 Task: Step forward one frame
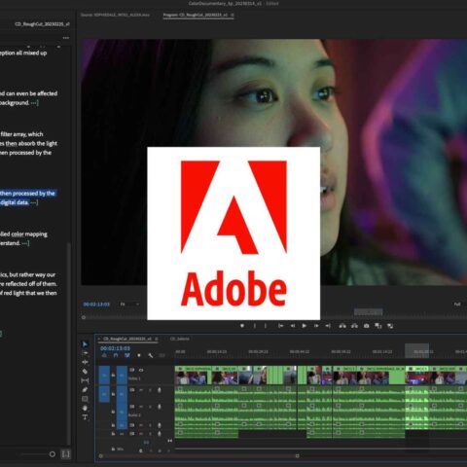[x=316, y=326]
